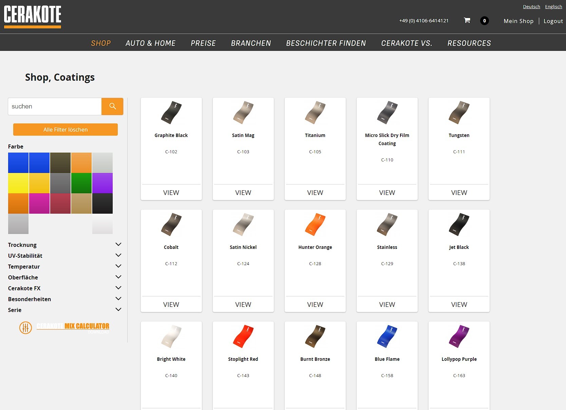566x410 pixels.
Task: Click the Stoplight Red sample image
Action: pyautogui.click(x=243, y=336)
